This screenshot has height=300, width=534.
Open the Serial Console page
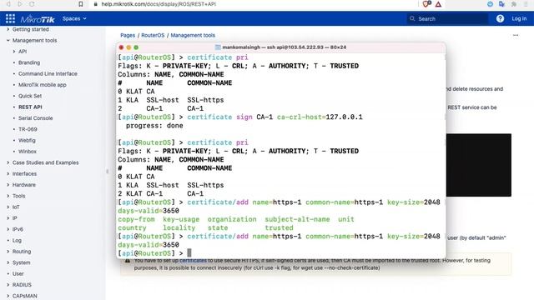pos(35,118)
